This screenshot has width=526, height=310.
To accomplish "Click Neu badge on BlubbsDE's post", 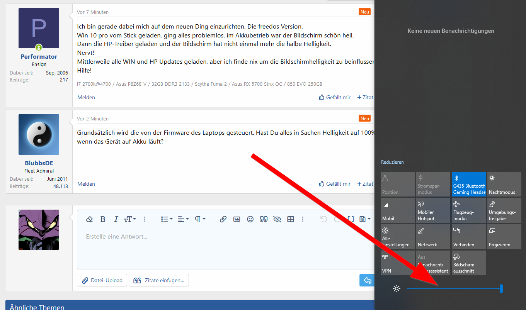I will (365, 118).
